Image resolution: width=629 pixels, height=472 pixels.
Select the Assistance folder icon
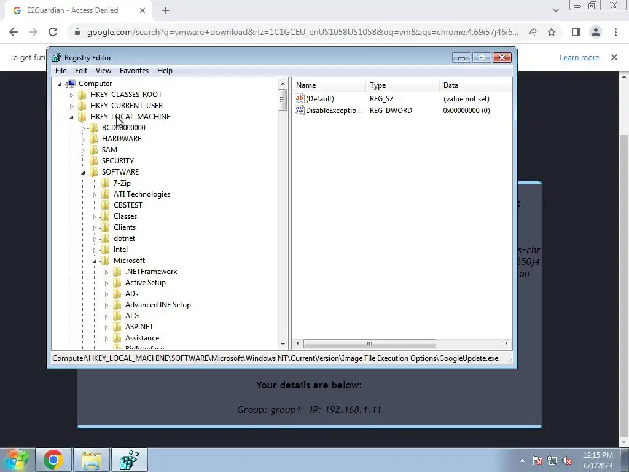click(x=117, y=338)
